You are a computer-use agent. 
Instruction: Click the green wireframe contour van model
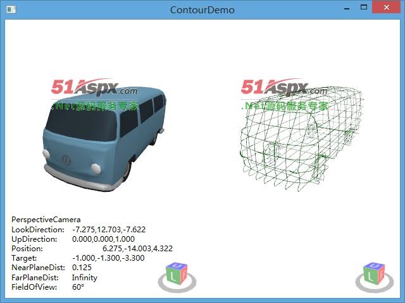[x=301, y=139]
